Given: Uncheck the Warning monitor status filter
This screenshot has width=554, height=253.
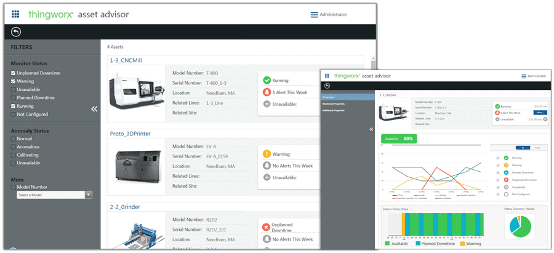Looking at the screenshot, I should [13, 81].
